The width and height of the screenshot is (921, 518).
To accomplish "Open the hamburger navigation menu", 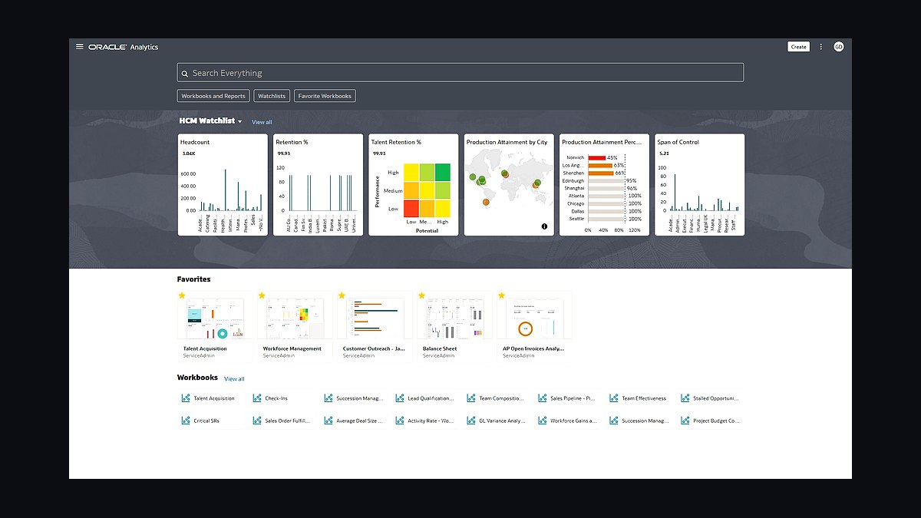I will coord(79,47).
